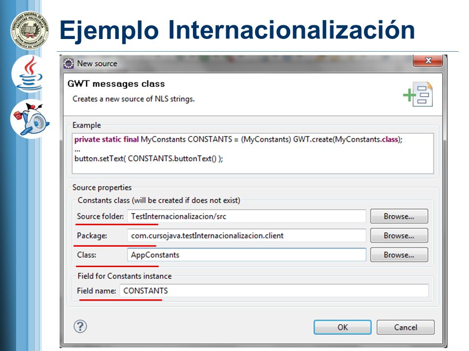This screenshot has height=351, width=469.
Task: Click the 'New source' title bar text
Action: click(97, 63)
